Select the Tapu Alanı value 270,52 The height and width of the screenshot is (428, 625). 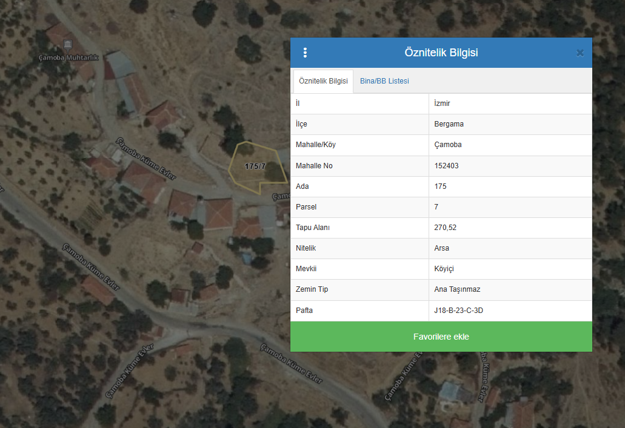[x=445, y=228]
